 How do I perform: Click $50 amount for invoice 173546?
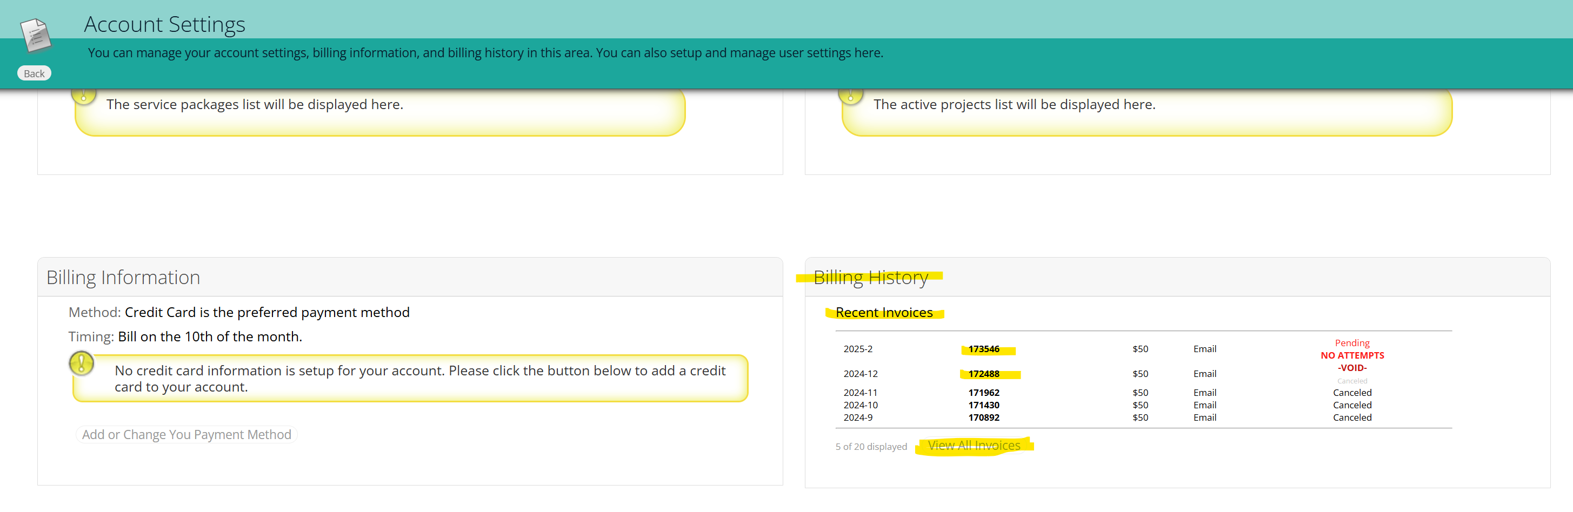(x=1140, y=349)
